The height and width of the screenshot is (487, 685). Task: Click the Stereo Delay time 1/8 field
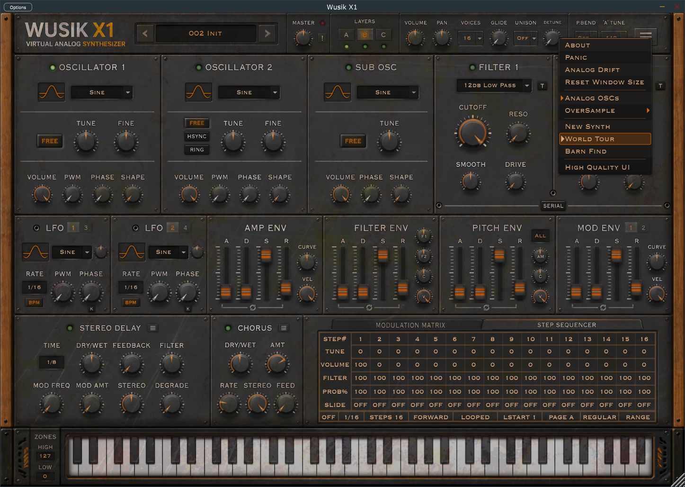click(x=52, y=362)
